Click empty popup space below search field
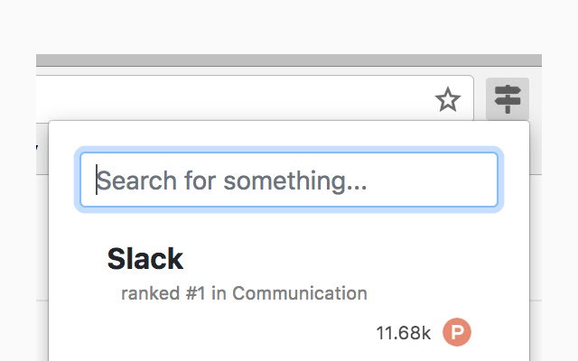 point(289,225)
